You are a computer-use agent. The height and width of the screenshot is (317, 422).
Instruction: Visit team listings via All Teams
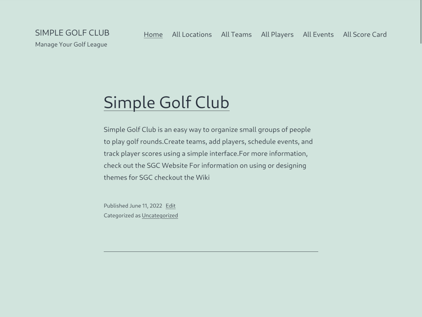click(x=236, y=34)
